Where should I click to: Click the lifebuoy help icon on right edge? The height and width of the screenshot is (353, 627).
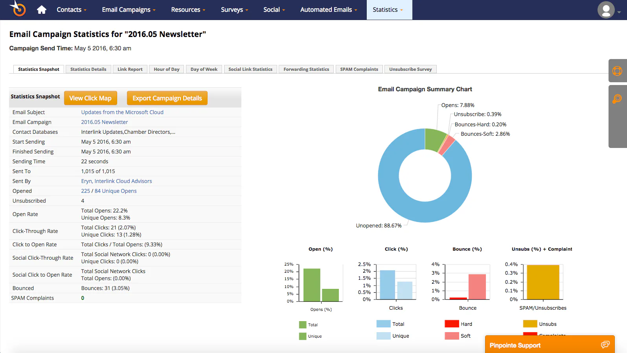(617, 71)
